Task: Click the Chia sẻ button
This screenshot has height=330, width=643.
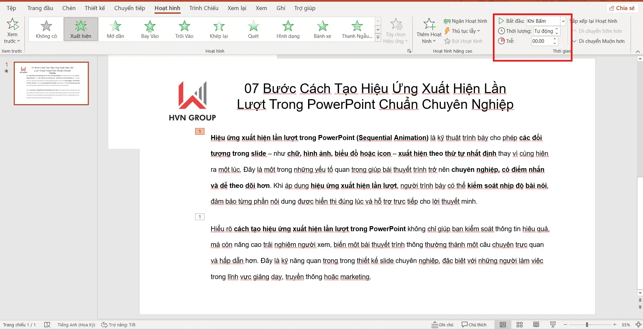Action: click(622, 8)
